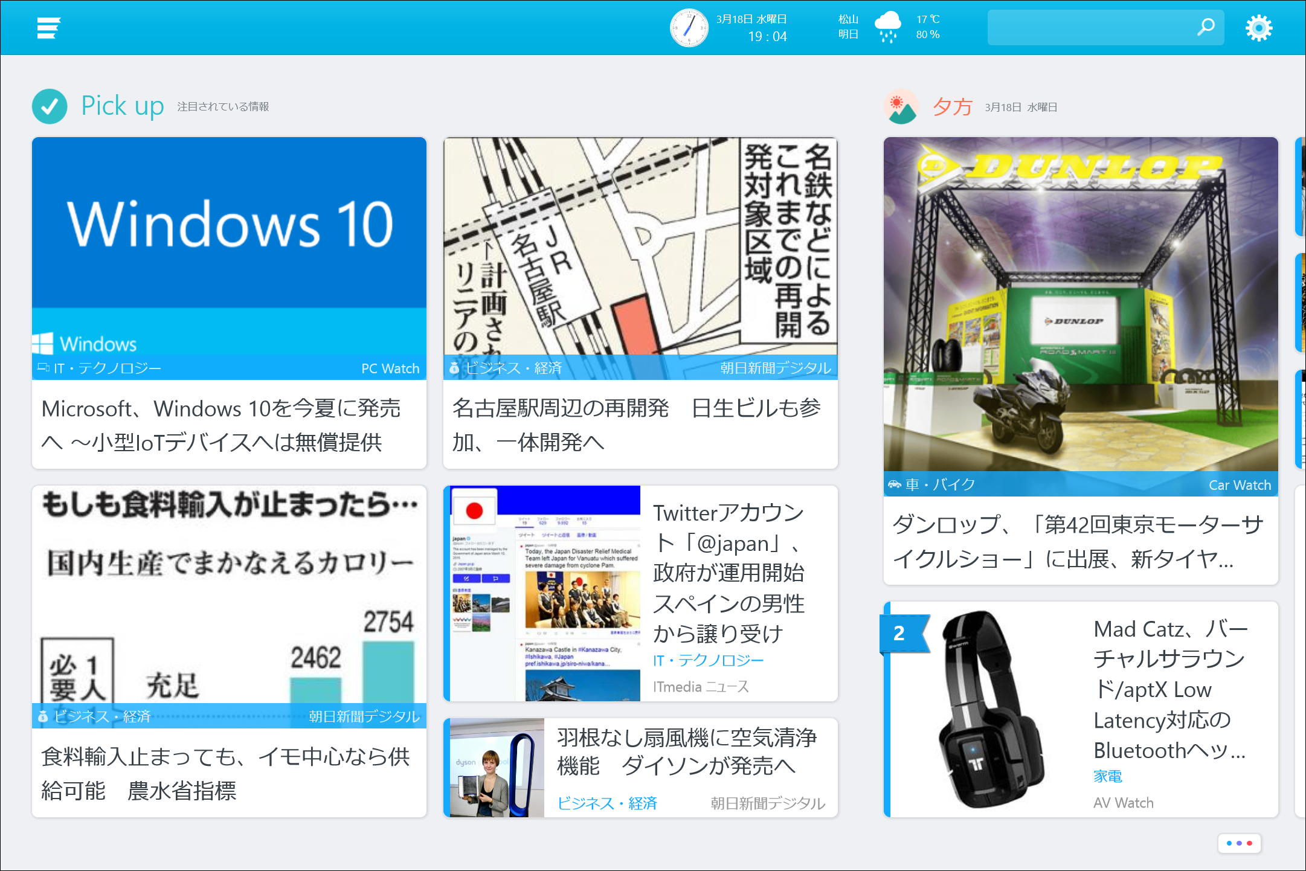Viewport: 1306px width, 871px height.
Task: Open the Dunlop motorcycle show image
Action: [1080, 302]
